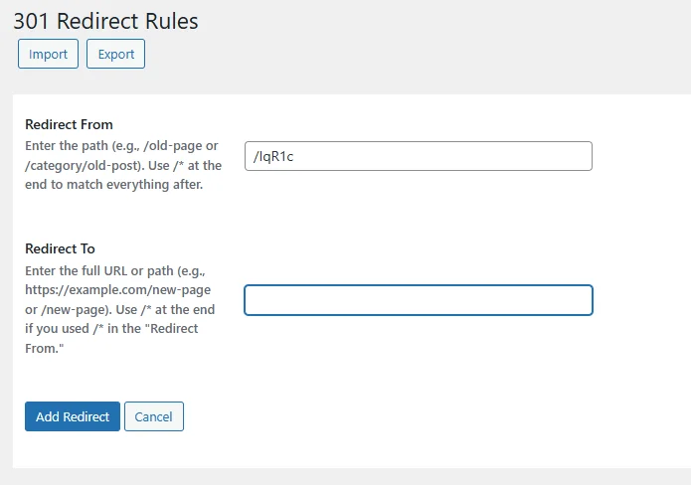The width and height of the screenshot is (691, 485).
Task: Click empty space right of Cancel button
Action: click(398, 416)
